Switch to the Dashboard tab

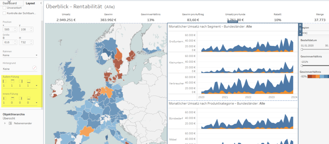(x=10, y=3)
